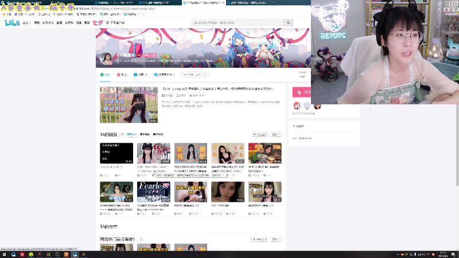This screenshot has width=459, height=258.
Task: Click the featured vlog 03 video title
Action: click(x=218, y=89)
